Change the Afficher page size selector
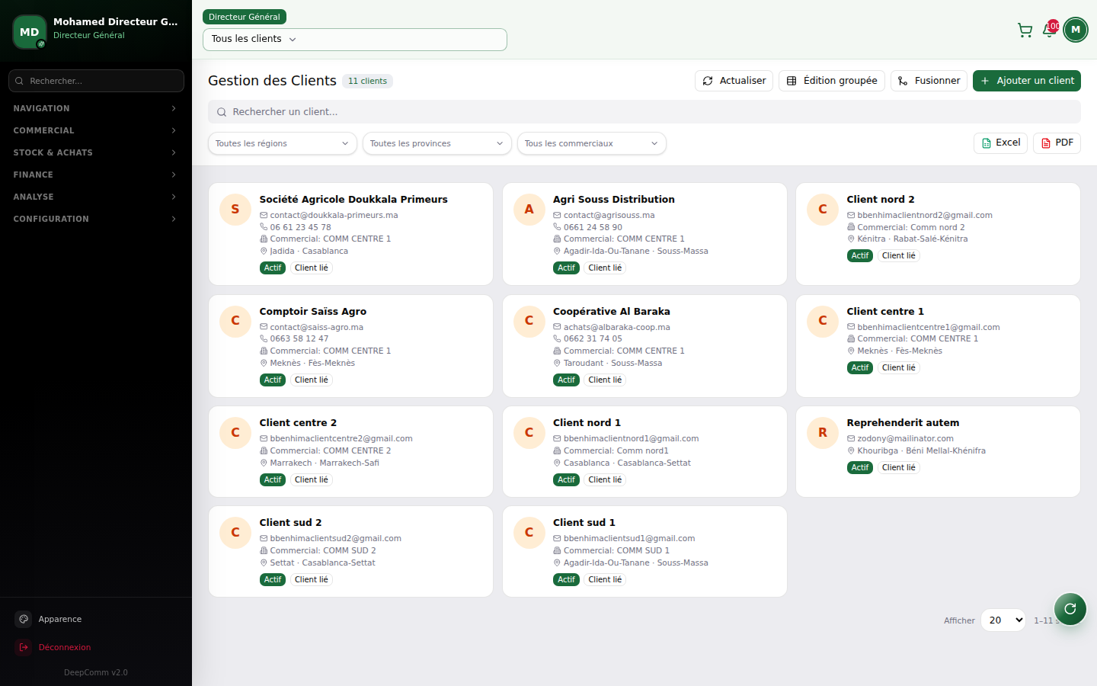The image size is (1097, 686). (1003, 620)
